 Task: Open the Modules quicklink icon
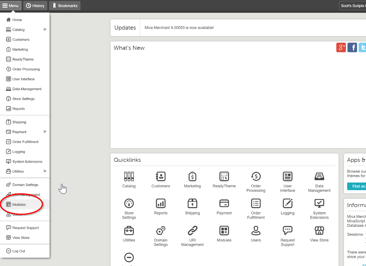[x=224, y=230]
